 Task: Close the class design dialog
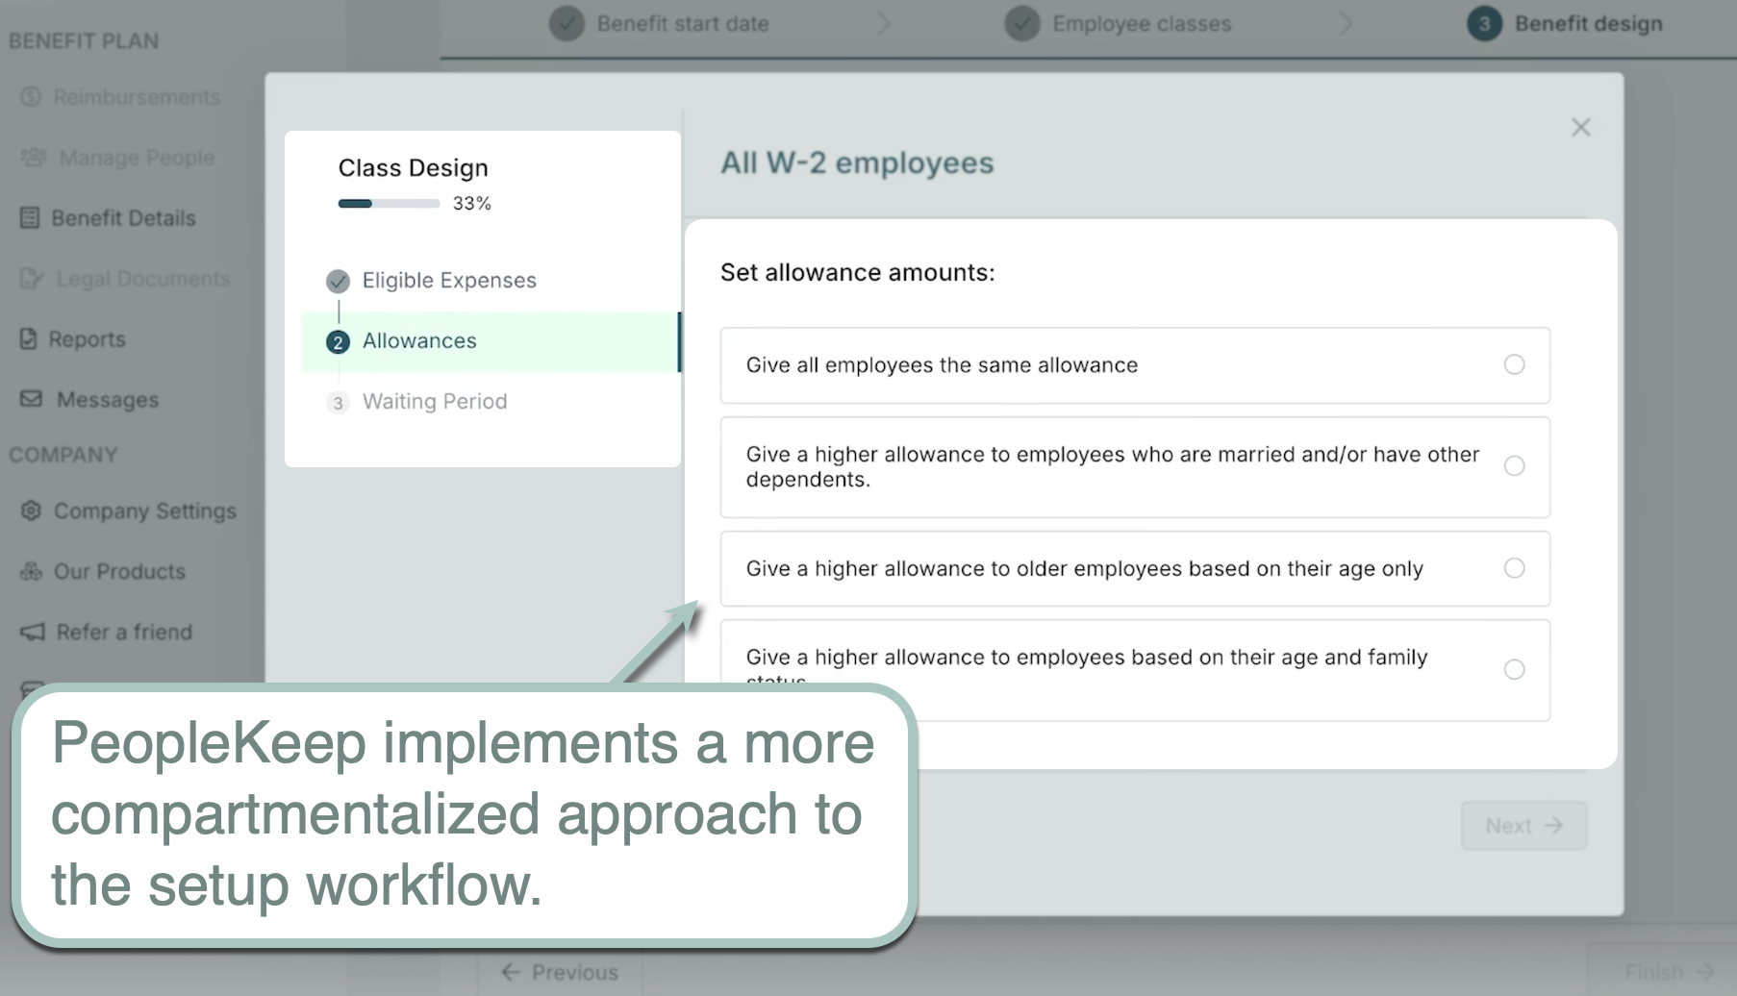(x=1581, y=127)
